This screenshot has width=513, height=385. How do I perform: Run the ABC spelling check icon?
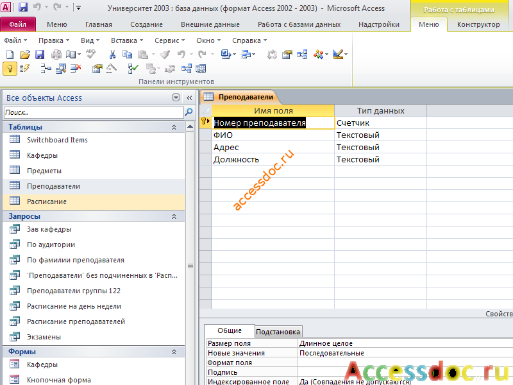click(91, 54)
